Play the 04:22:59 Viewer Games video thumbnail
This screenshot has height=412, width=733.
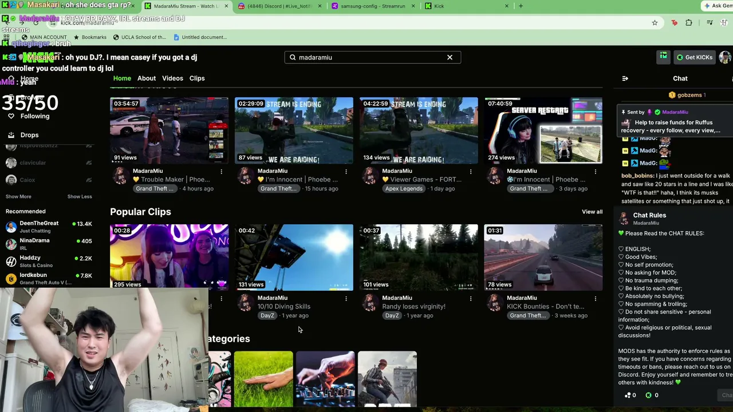419,130
